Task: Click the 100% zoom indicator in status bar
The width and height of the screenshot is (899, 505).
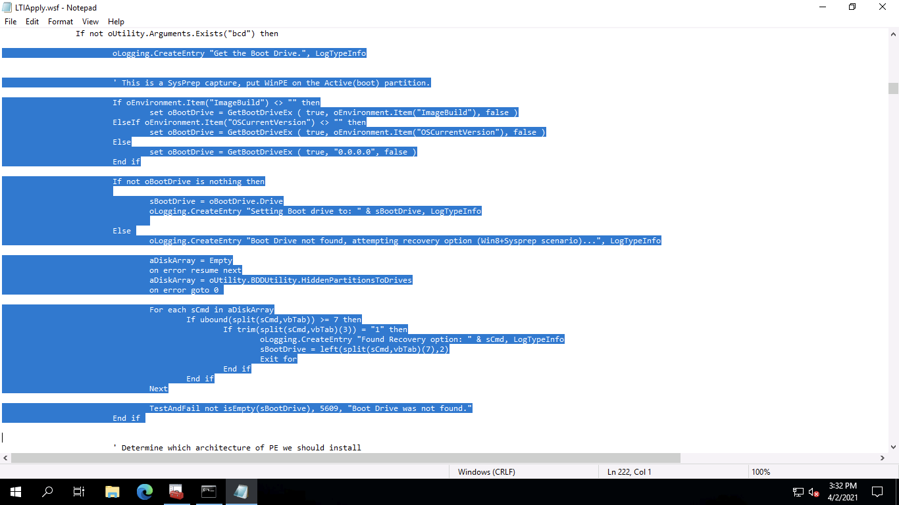Action: pyautogui.click(x=761, y=471)
